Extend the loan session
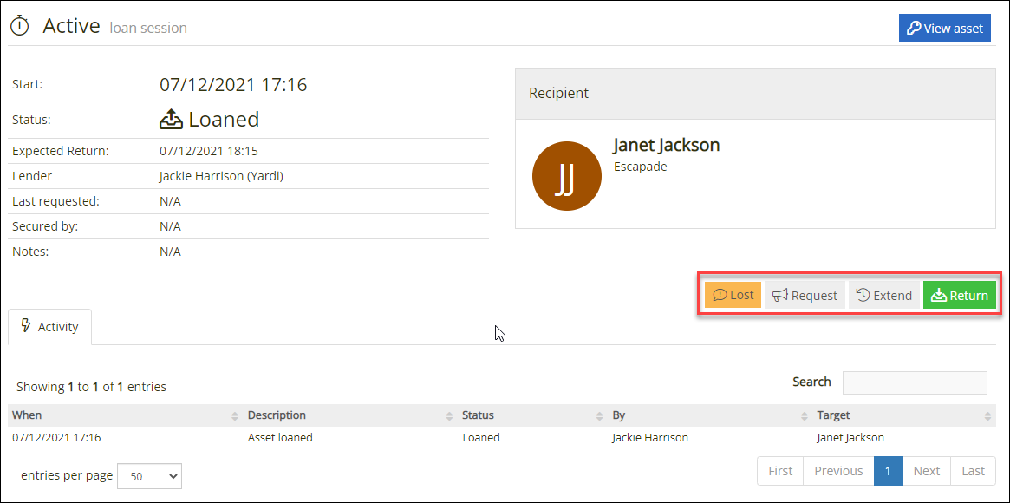This screenshot has height=503, width=1010. 883,295
